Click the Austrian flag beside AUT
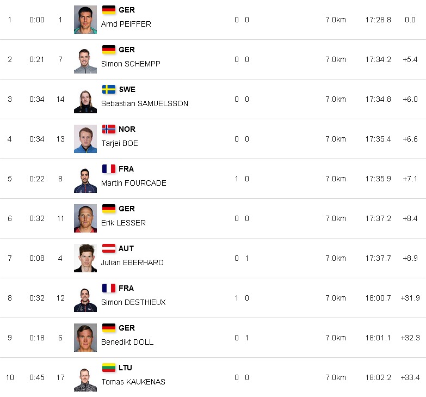426x397 pixels. click(109, 248)
